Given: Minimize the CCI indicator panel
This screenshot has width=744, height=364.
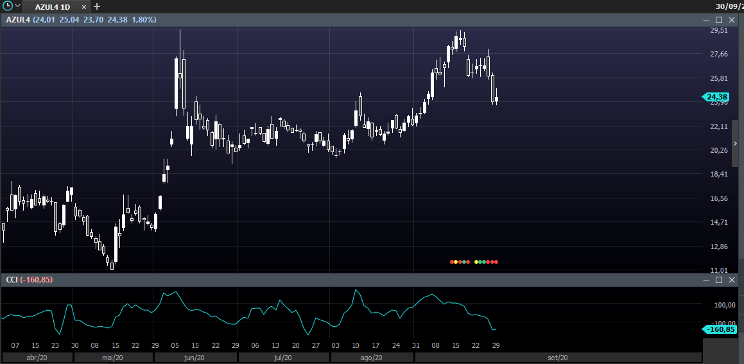Looking at the screenshot, I should point(707,280).
